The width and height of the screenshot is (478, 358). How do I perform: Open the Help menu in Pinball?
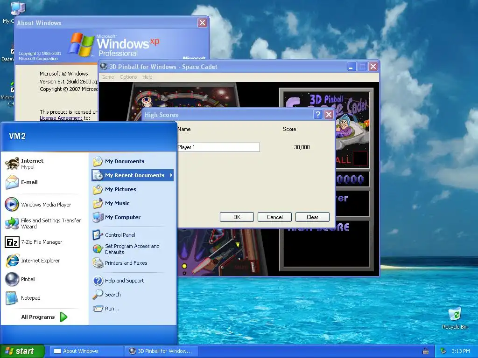(x=147, y=77)
